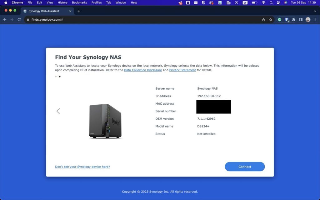The image size is (320, 200).
Task: Click the model name DS224+
Action: (x=203, y=126)
